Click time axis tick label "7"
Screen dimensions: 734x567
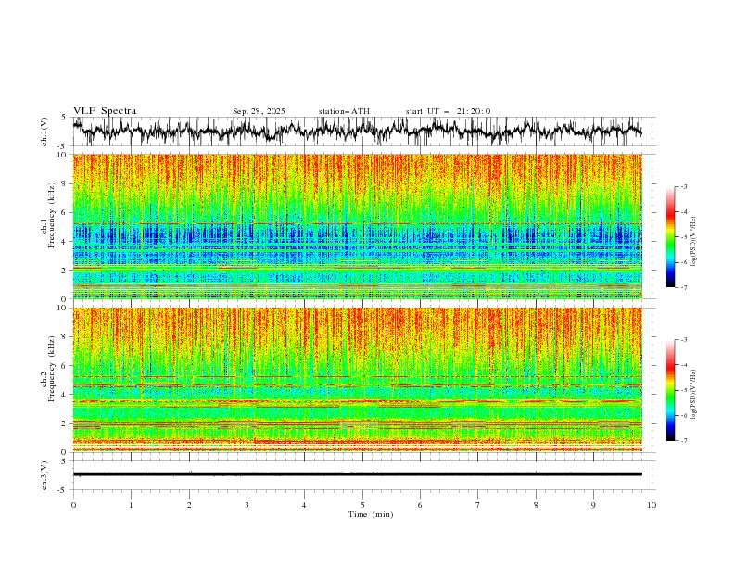478,505
